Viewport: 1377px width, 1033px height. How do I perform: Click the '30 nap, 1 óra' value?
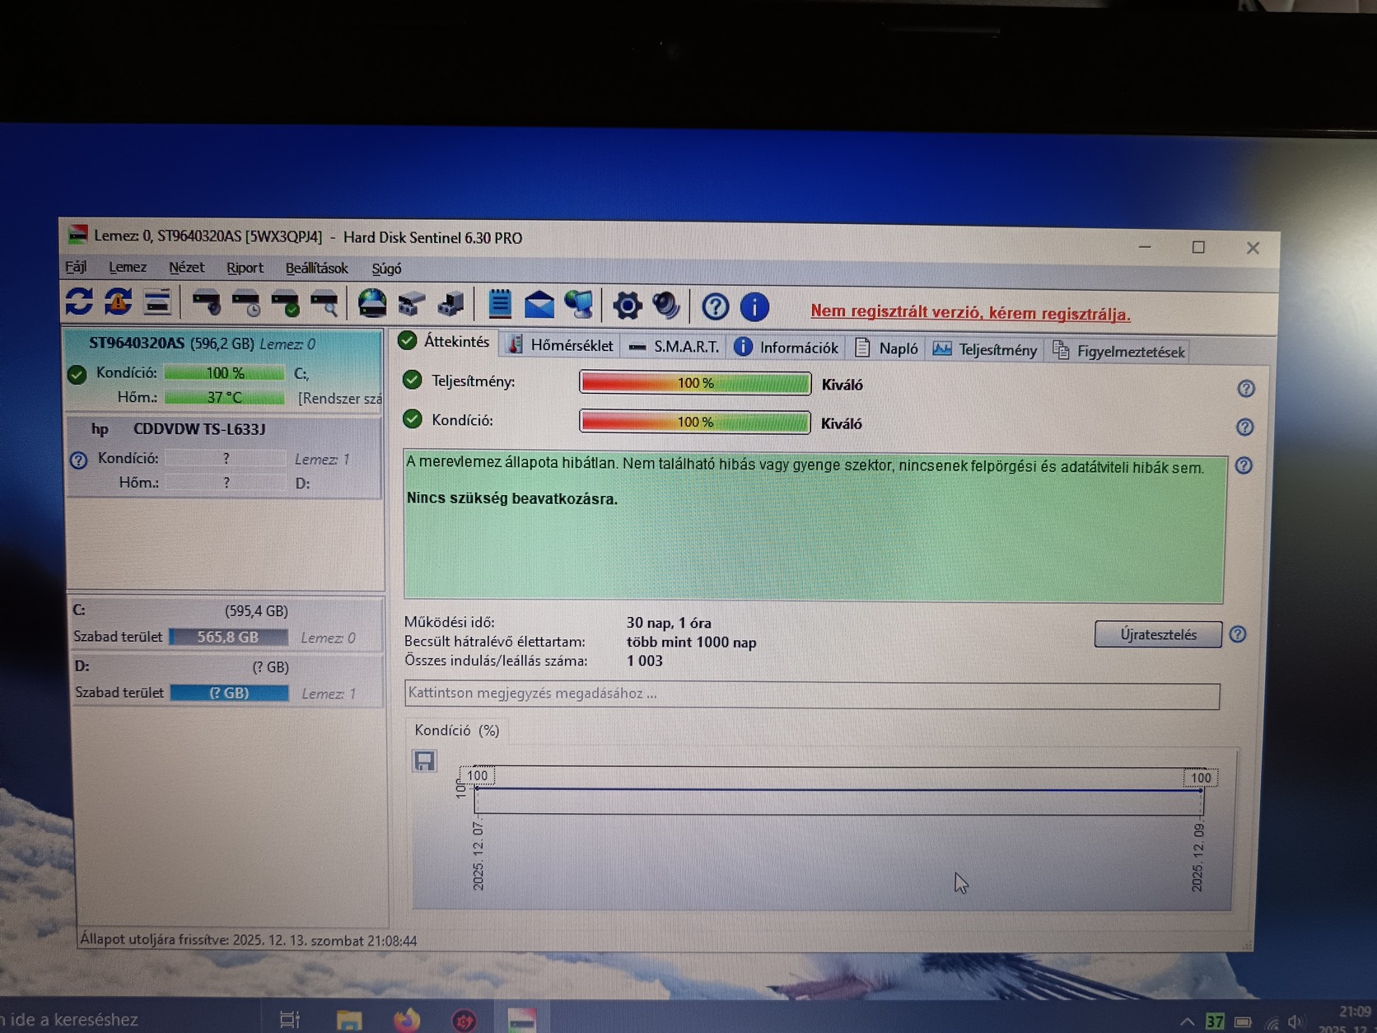669,623
